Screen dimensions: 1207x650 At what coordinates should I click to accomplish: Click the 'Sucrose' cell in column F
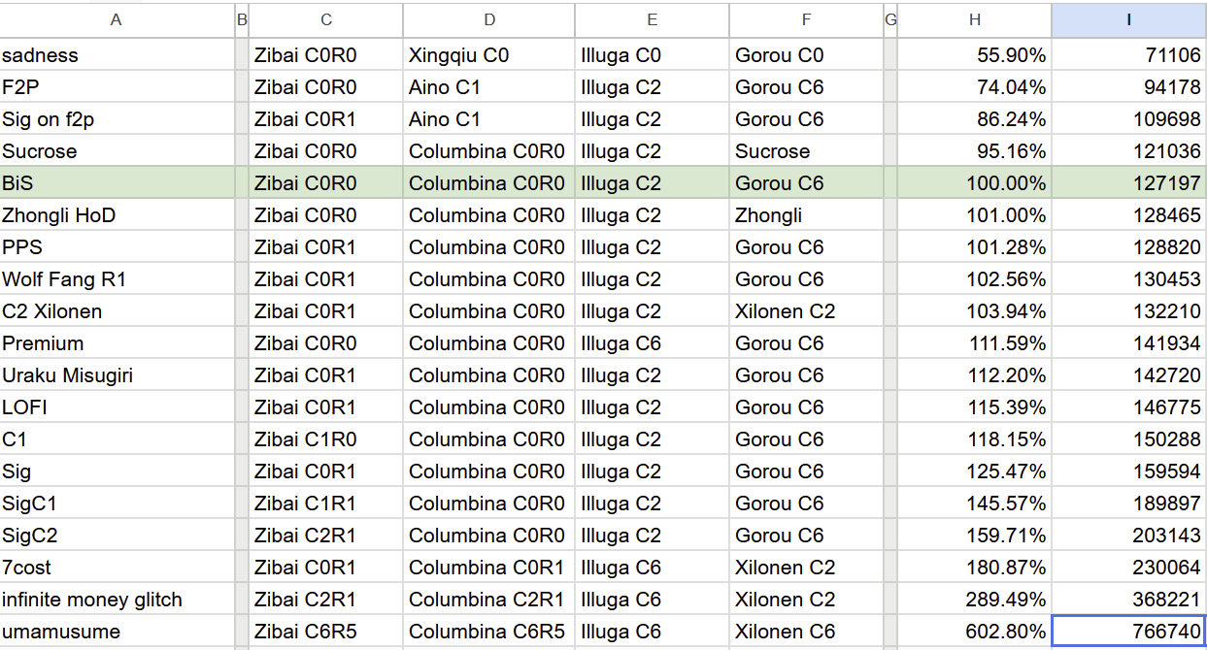[806, 151]
